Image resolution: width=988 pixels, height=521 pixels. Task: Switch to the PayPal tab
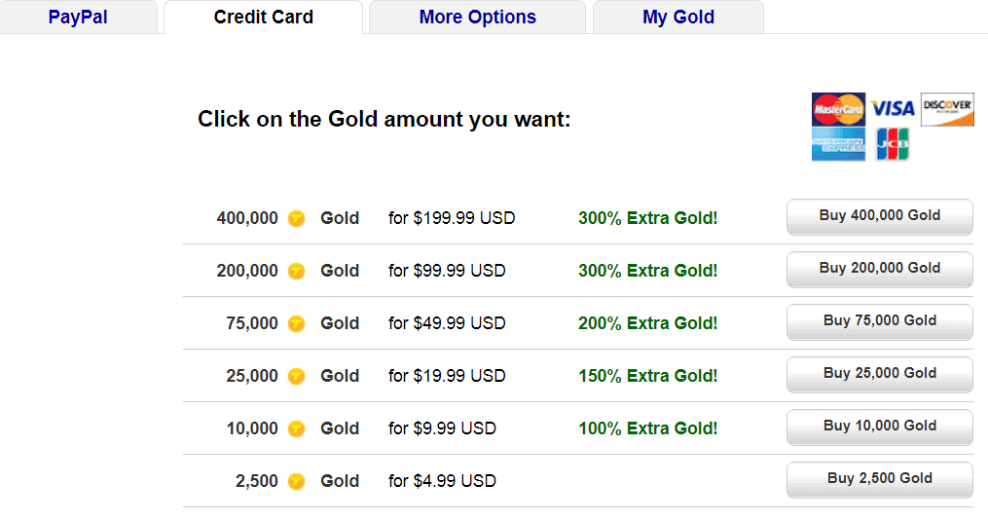(78, 17)
